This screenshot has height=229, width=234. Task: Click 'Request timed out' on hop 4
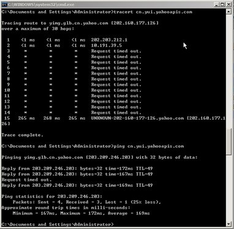click(116, 57)
